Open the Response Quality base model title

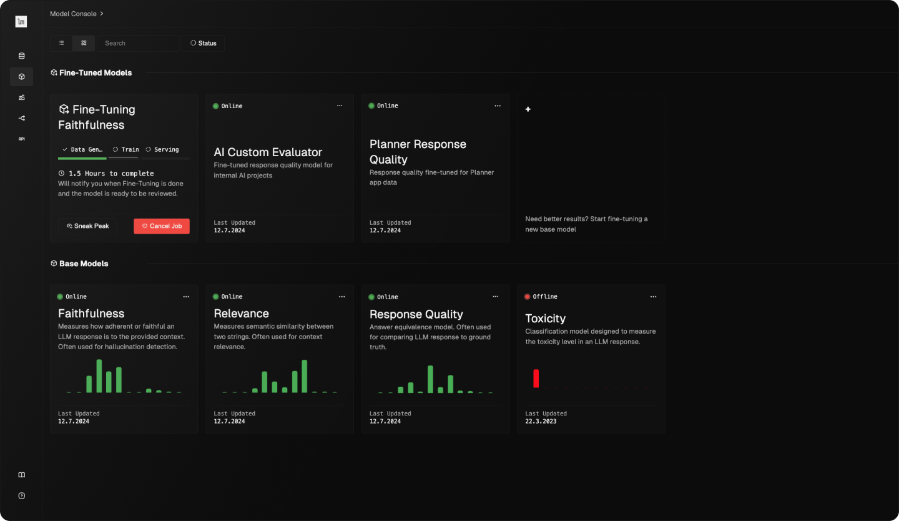[x=416, y=314]
